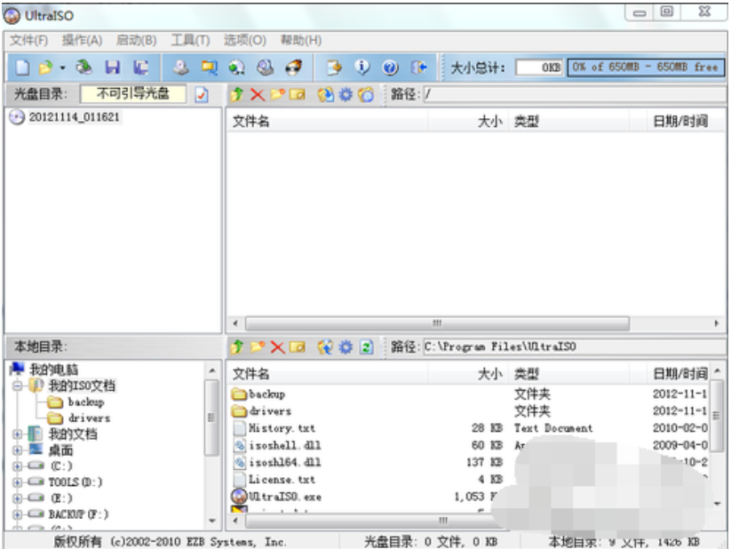The height and width of the screenshot is (549, 731).
Task: Click the 650MB capacity progress bar
Action: (644, 68)
